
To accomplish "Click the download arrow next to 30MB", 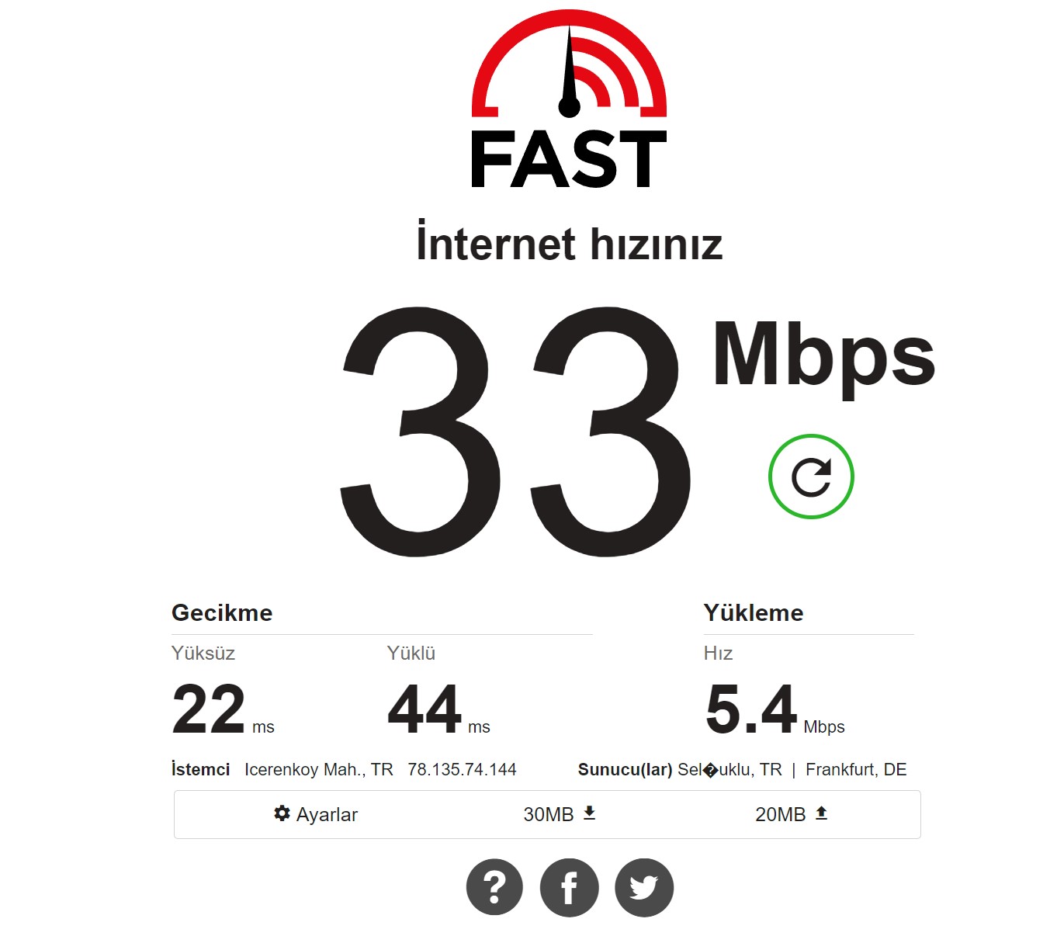I will point(589,813).
